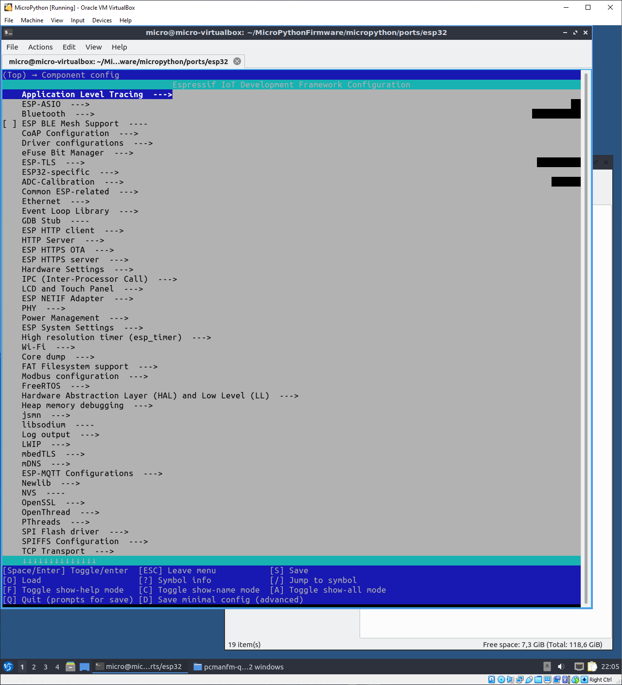The width and height of the screenshot is (622, 685).
Task: Click the 22:05 clock in panel
Action: [610, 667]
